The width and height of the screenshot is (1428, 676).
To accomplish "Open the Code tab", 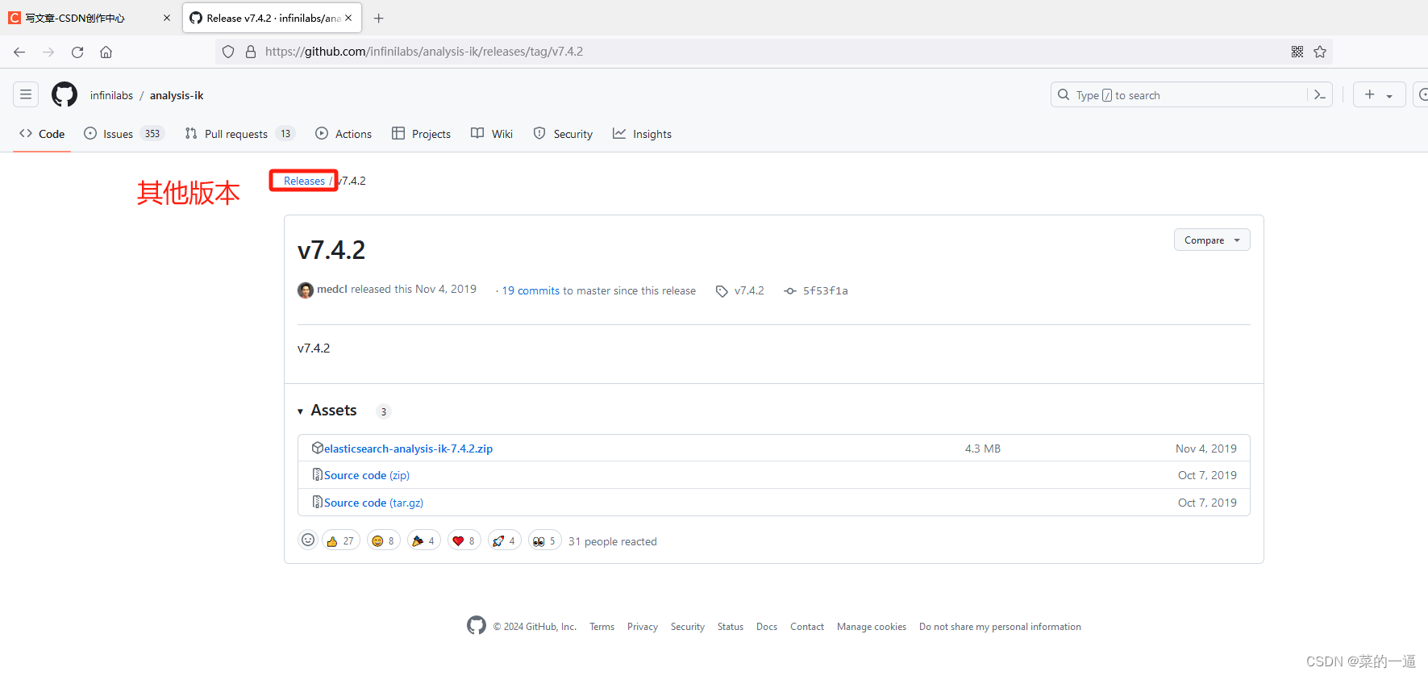I will pos(42,134).
